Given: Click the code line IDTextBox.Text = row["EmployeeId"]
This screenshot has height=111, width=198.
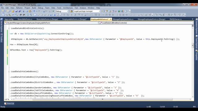Looking at the screenshot, I should coord(36,50).
